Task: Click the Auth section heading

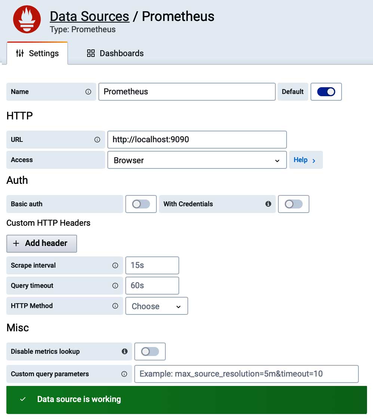Action: coord(17,180)
